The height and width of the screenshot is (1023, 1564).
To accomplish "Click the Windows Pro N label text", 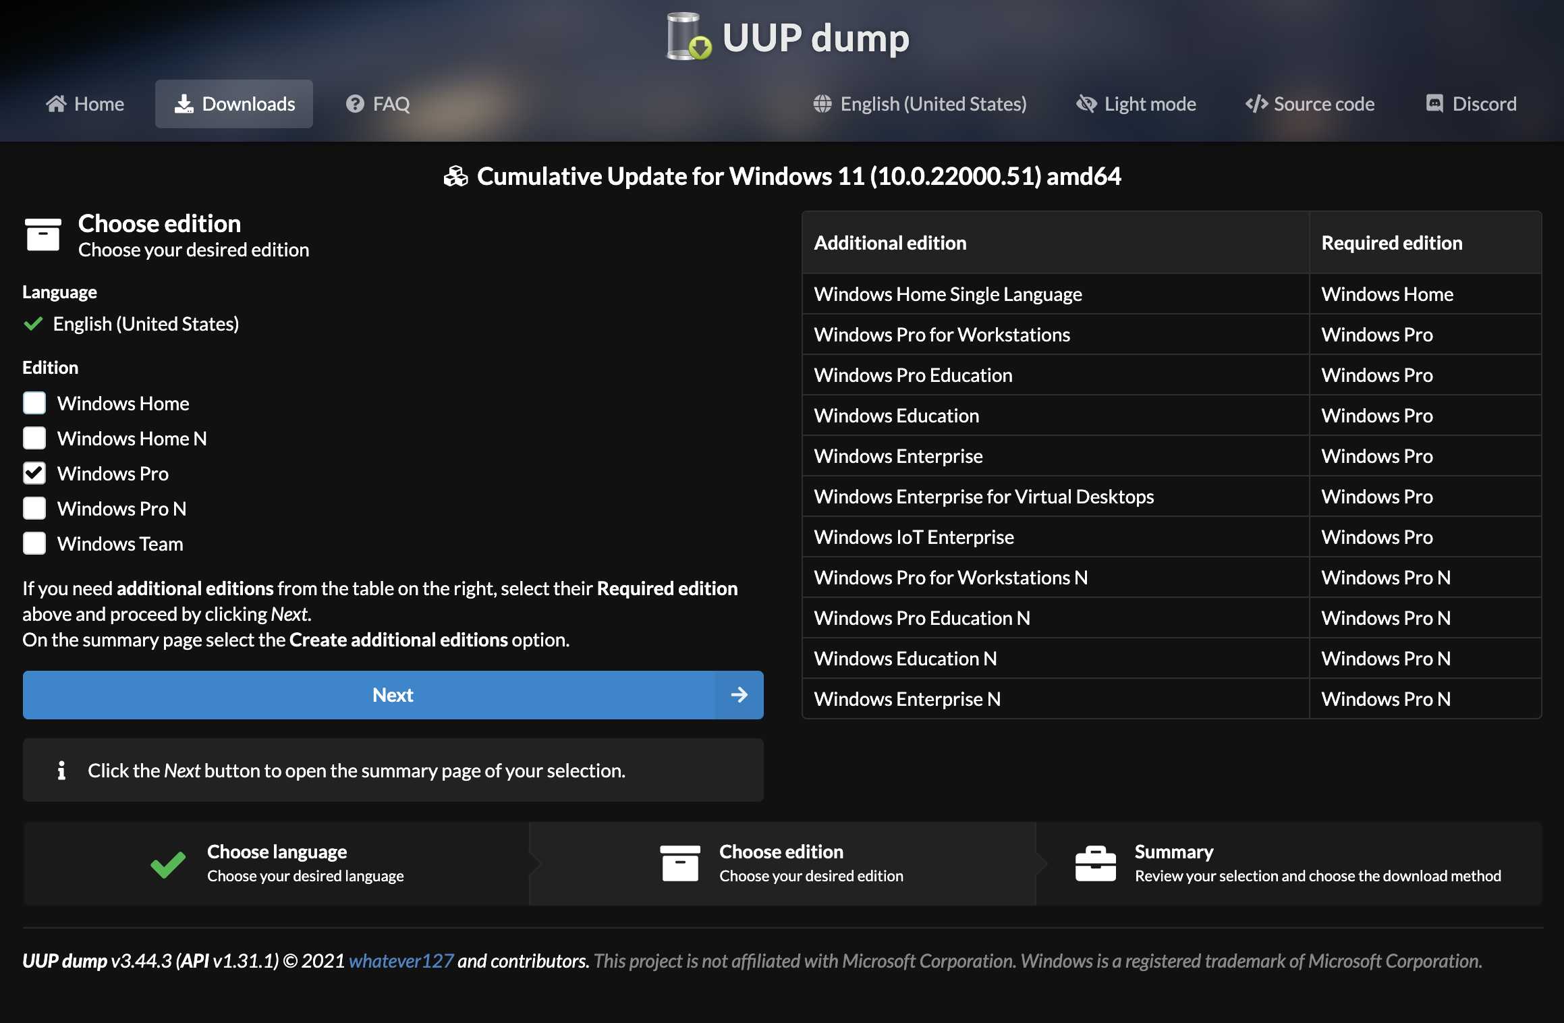I will pyautogui.click(x=122, y=509).
